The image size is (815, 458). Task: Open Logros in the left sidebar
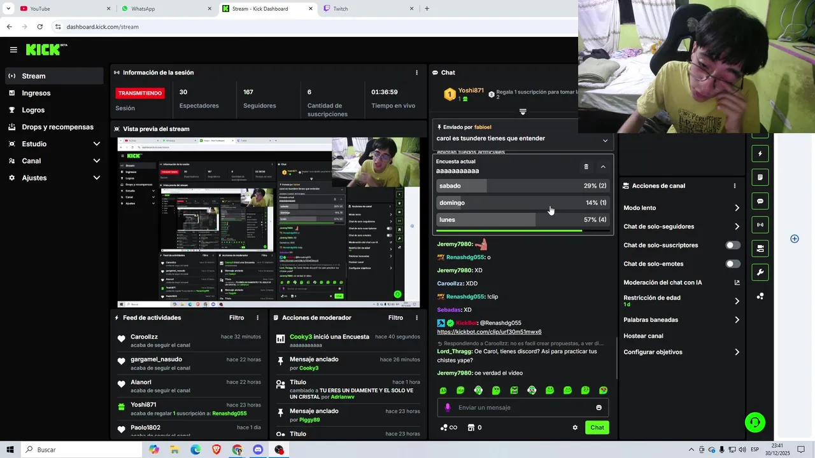tap(54, 110)
